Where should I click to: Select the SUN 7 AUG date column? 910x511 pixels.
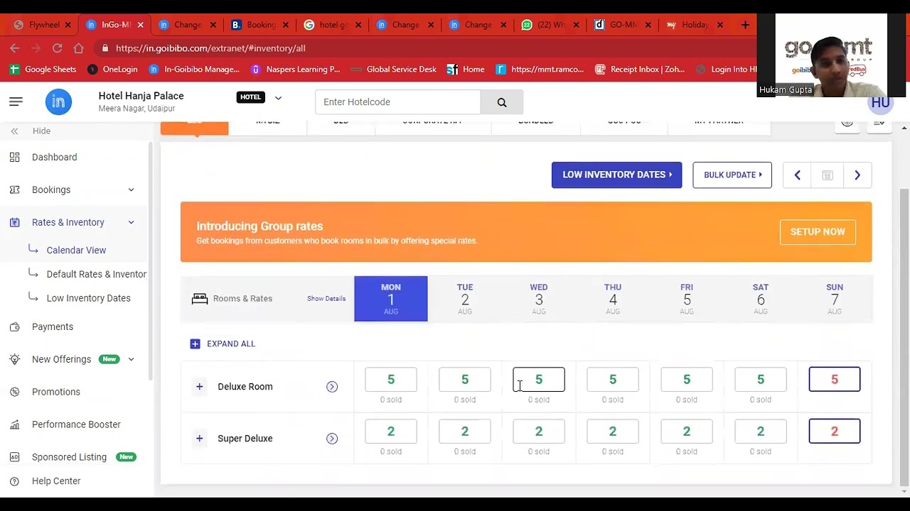point(835,299)
